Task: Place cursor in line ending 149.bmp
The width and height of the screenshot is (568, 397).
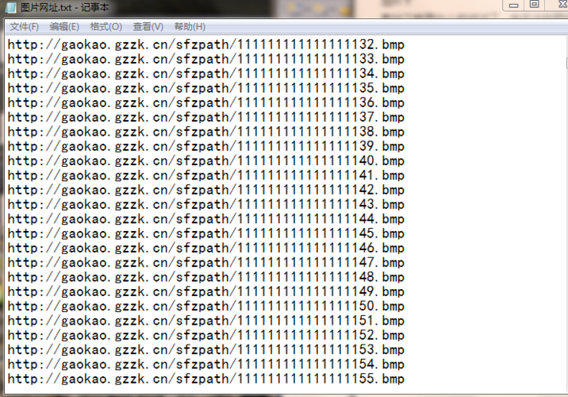Action: click(205, 291)
